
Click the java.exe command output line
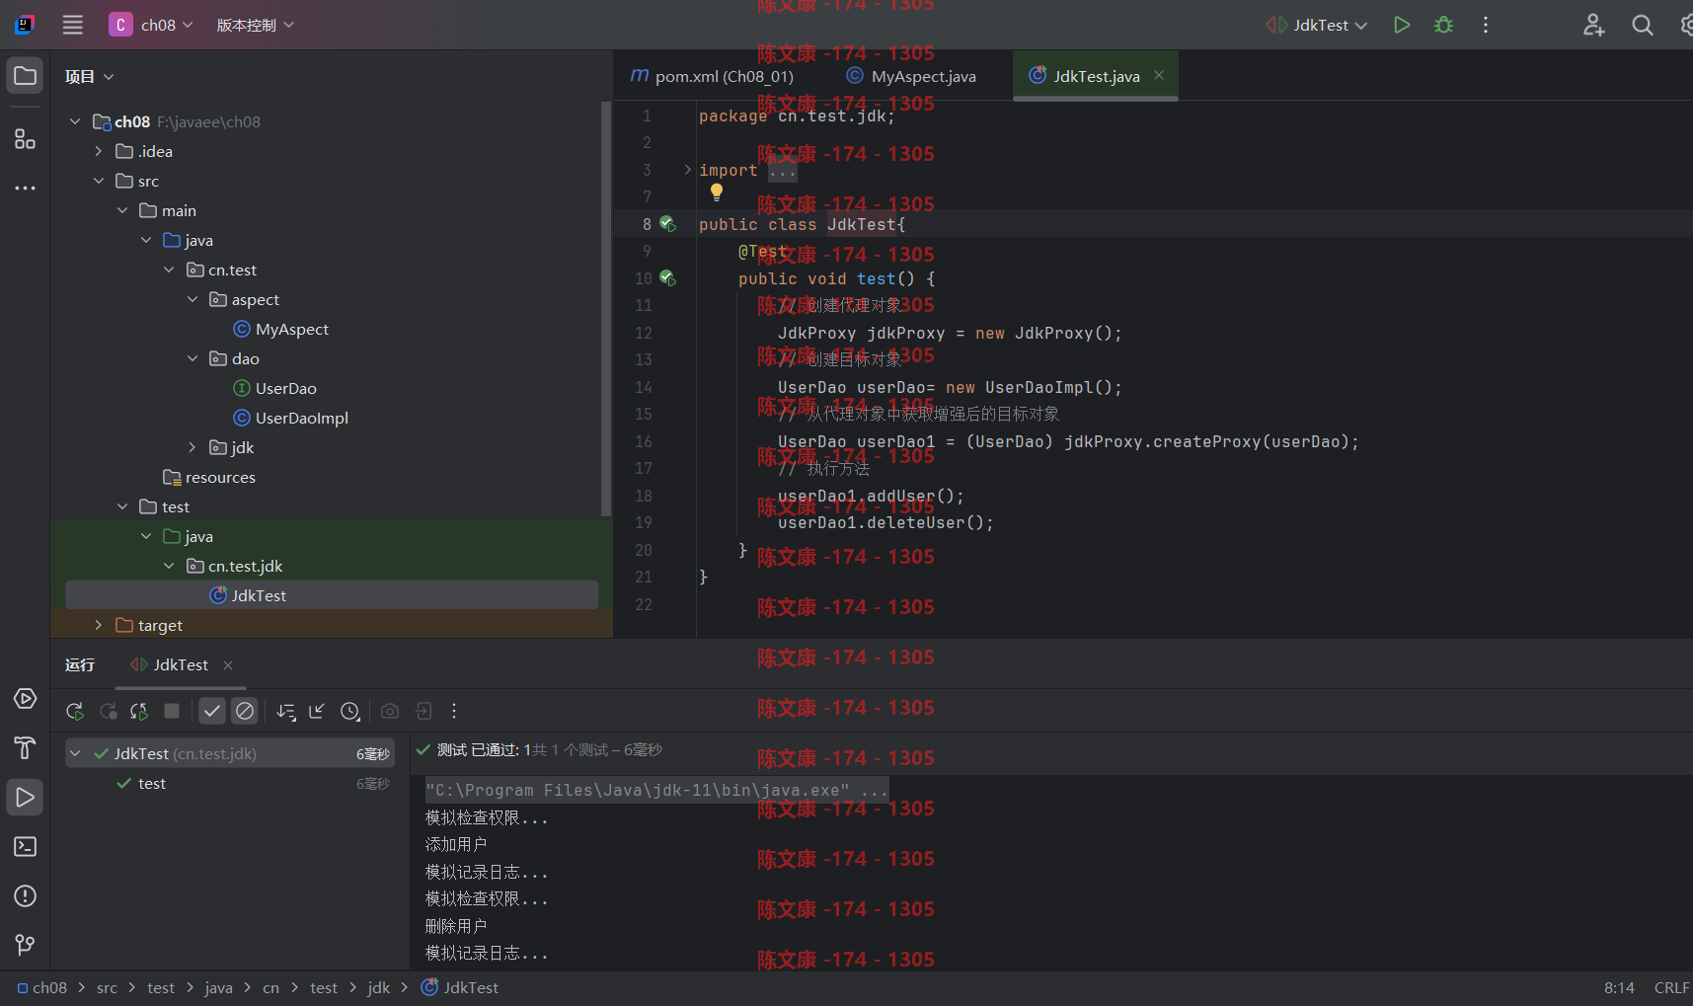(656, 790)
